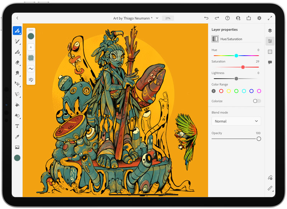Viewport: 287px width, 209px height.
Task: Open the precision grid panel icon
Action: point(270,52)
